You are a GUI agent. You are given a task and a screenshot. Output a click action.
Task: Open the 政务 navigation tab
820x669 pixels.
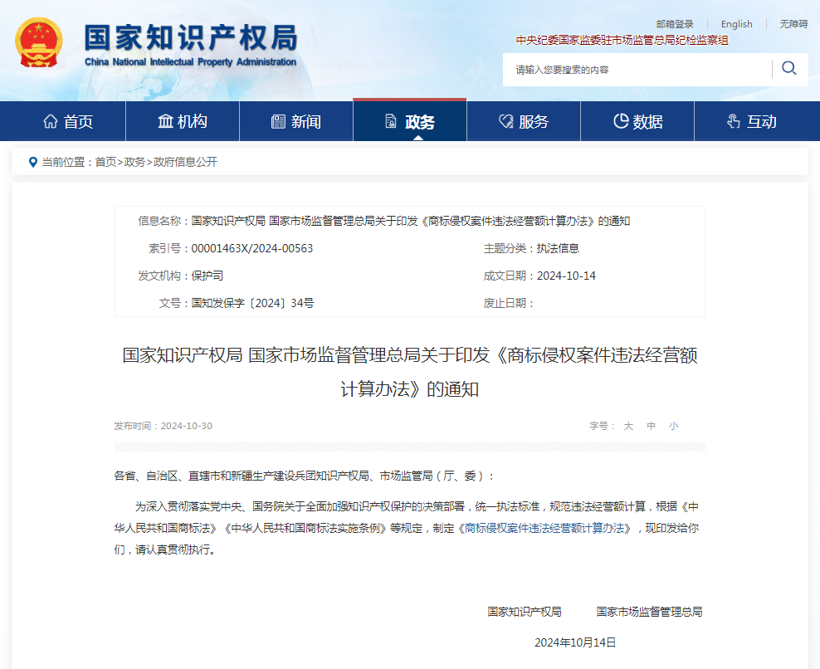410,122
